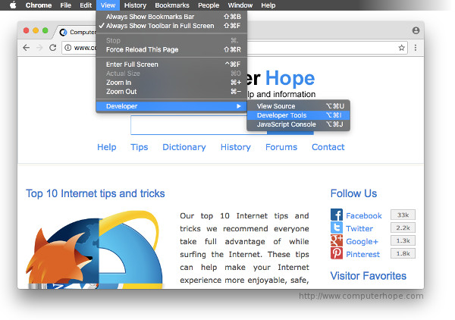Click the Twitter text link
Viewport: 455px width, 320px height.
click(x=359, y=228)
